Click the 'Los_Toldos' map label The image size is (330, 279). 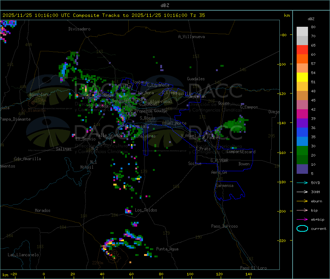coord(146,210)
